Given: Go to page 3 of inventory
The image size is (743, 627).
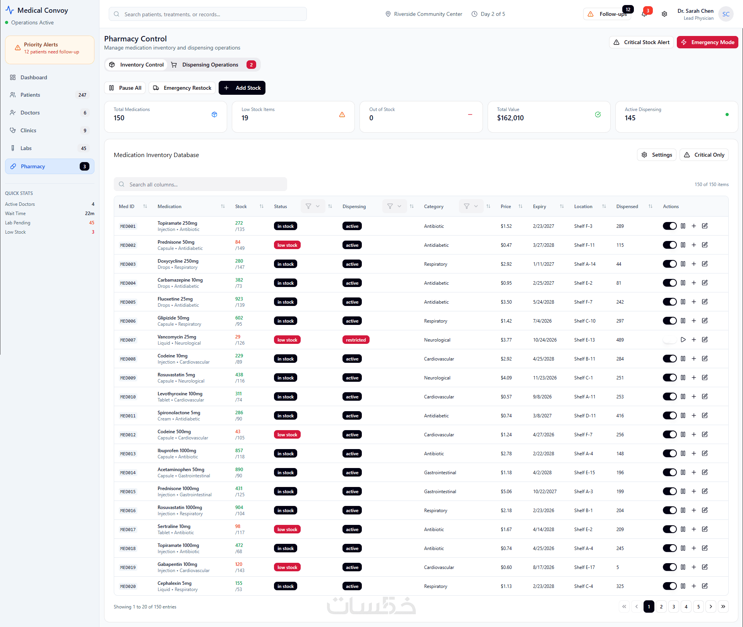Looking at the screenshot, I should point(674,607).
